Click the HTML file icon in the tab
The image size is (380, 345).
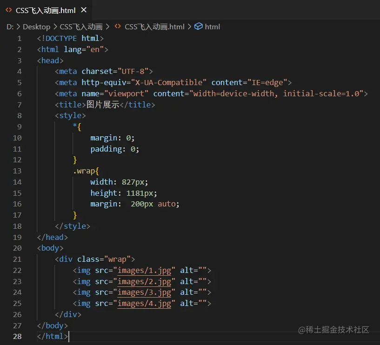point(8,10)
